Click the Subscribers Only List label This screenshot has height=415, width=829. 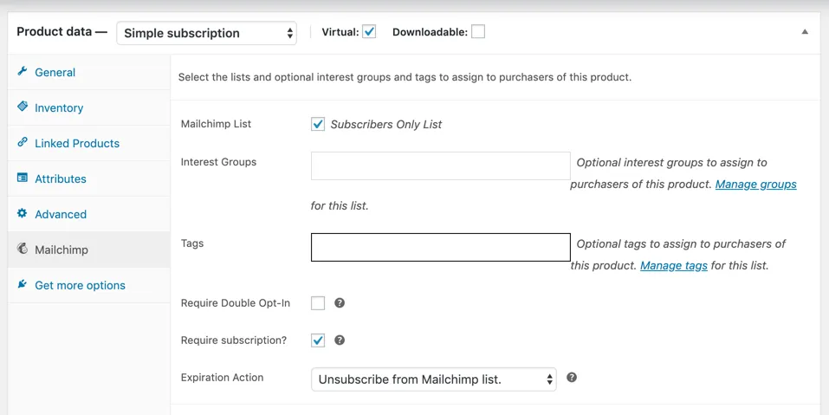386,125
